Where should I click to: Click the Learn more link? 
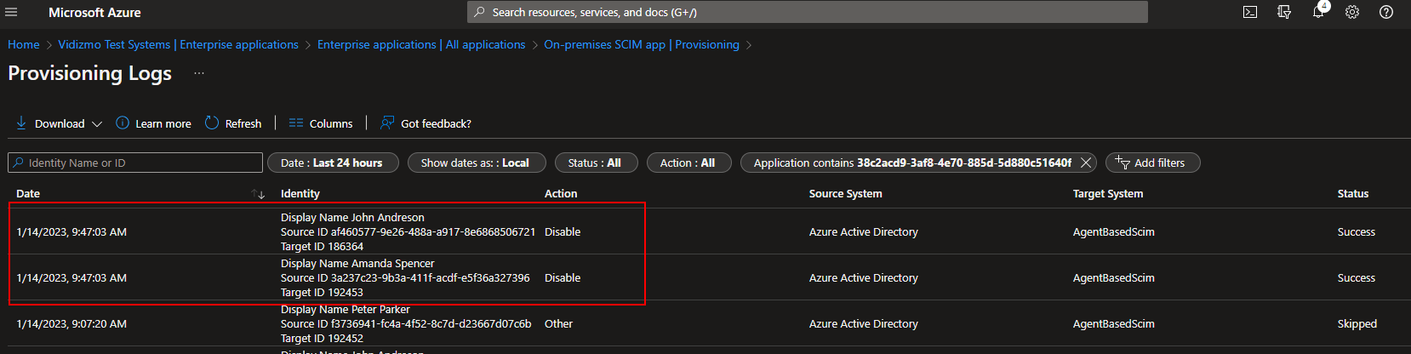coord(154,123)
